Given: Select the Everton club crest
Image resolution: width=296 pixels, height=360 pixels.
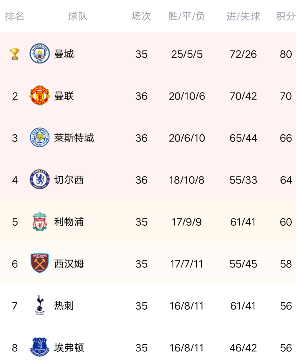Looking at the screenshot, I should [40, 347].
